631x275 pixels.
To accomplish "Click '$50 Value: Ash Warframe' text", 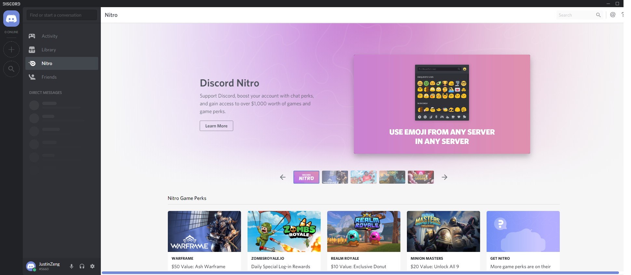I will [198, 267].
